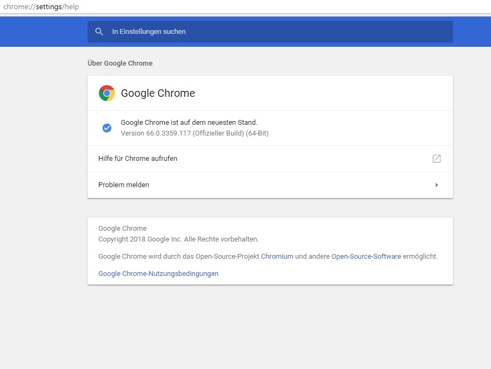Open the Chromium project link
491x369 pixels.
click(x=277, y=257)
